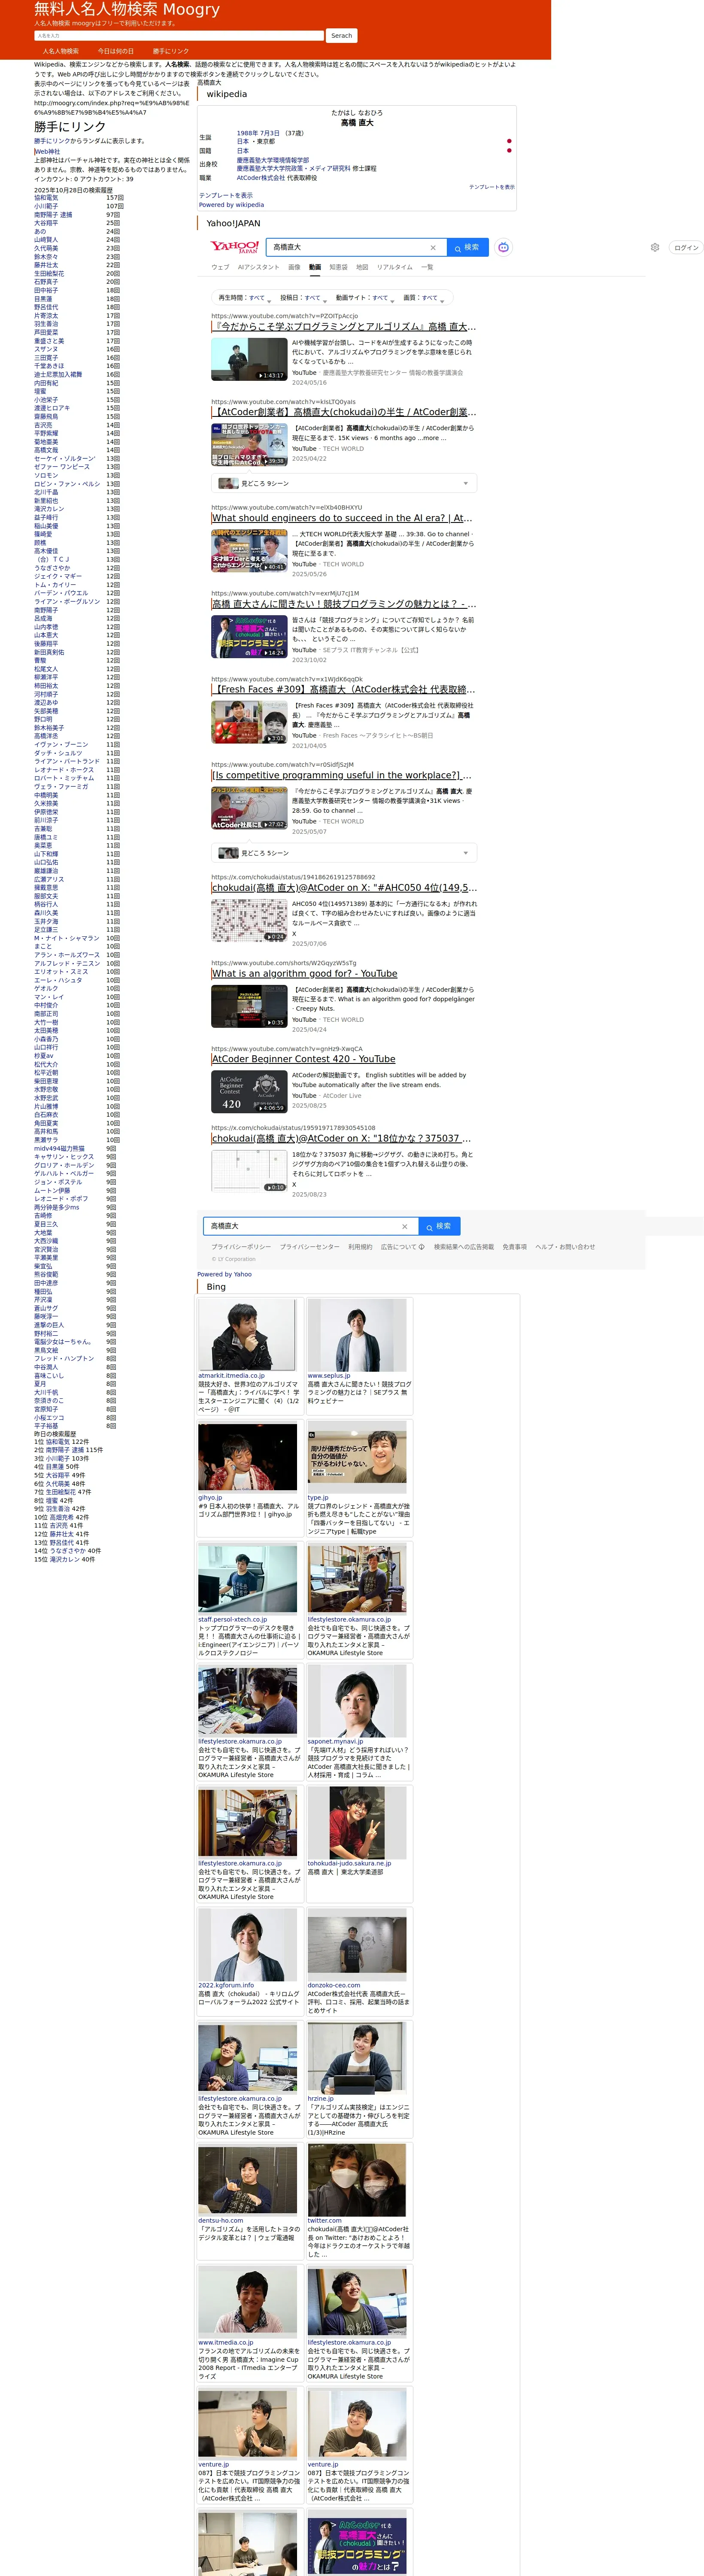Switch to the 知恵袋 tab
This screenshot has height=2576, width=704.
click(339, 268)
